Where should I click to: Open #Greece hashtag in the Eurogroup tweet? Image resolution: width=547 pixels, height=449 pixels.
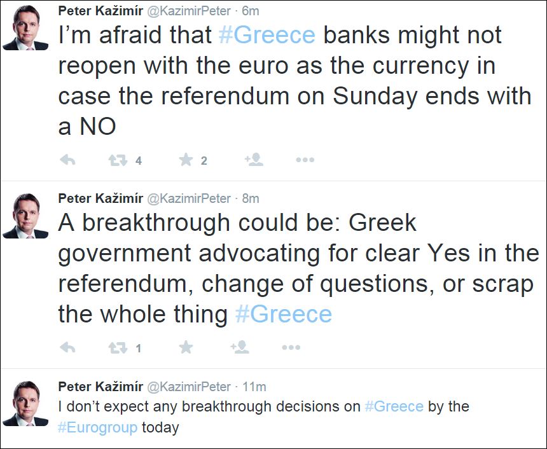(x=394, y=406)
